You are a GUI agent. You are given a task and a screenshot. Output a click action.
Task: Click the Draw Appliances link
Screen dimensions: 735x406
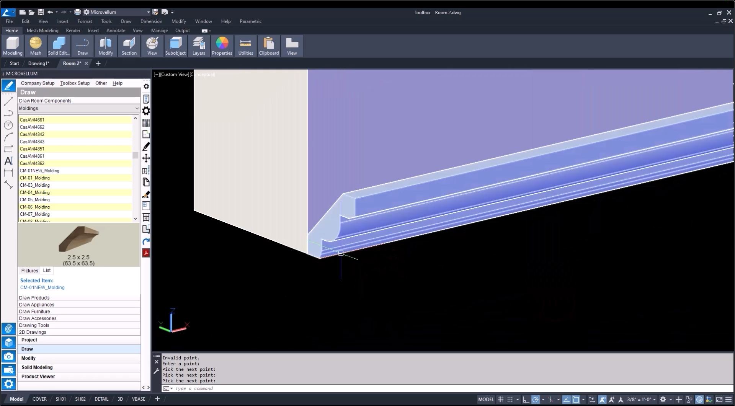(37, 305)
